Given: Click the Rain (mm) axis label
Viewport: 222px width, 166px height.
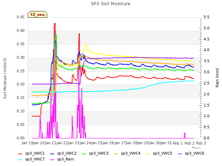Looking at the screenshot, I should click(217, 78).
